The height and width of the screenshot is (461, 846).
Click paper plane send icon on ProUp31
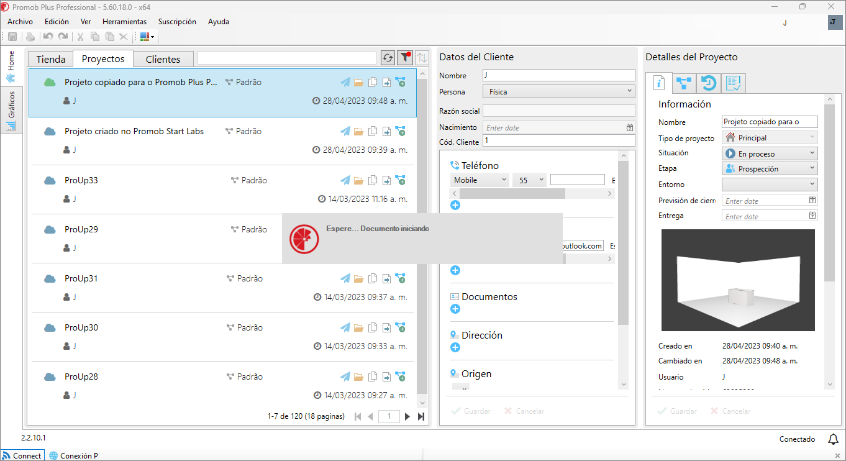pyautogui.click(x=345, y=279)
